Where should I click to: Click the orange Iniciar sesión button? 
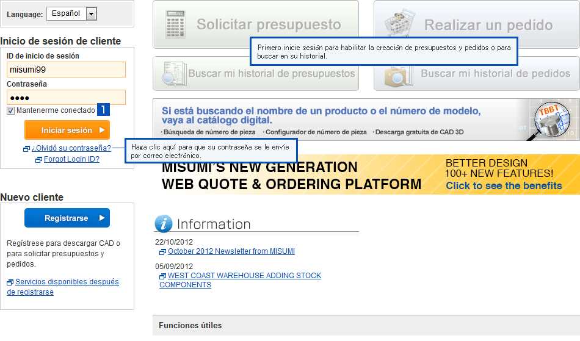point(67,130)
